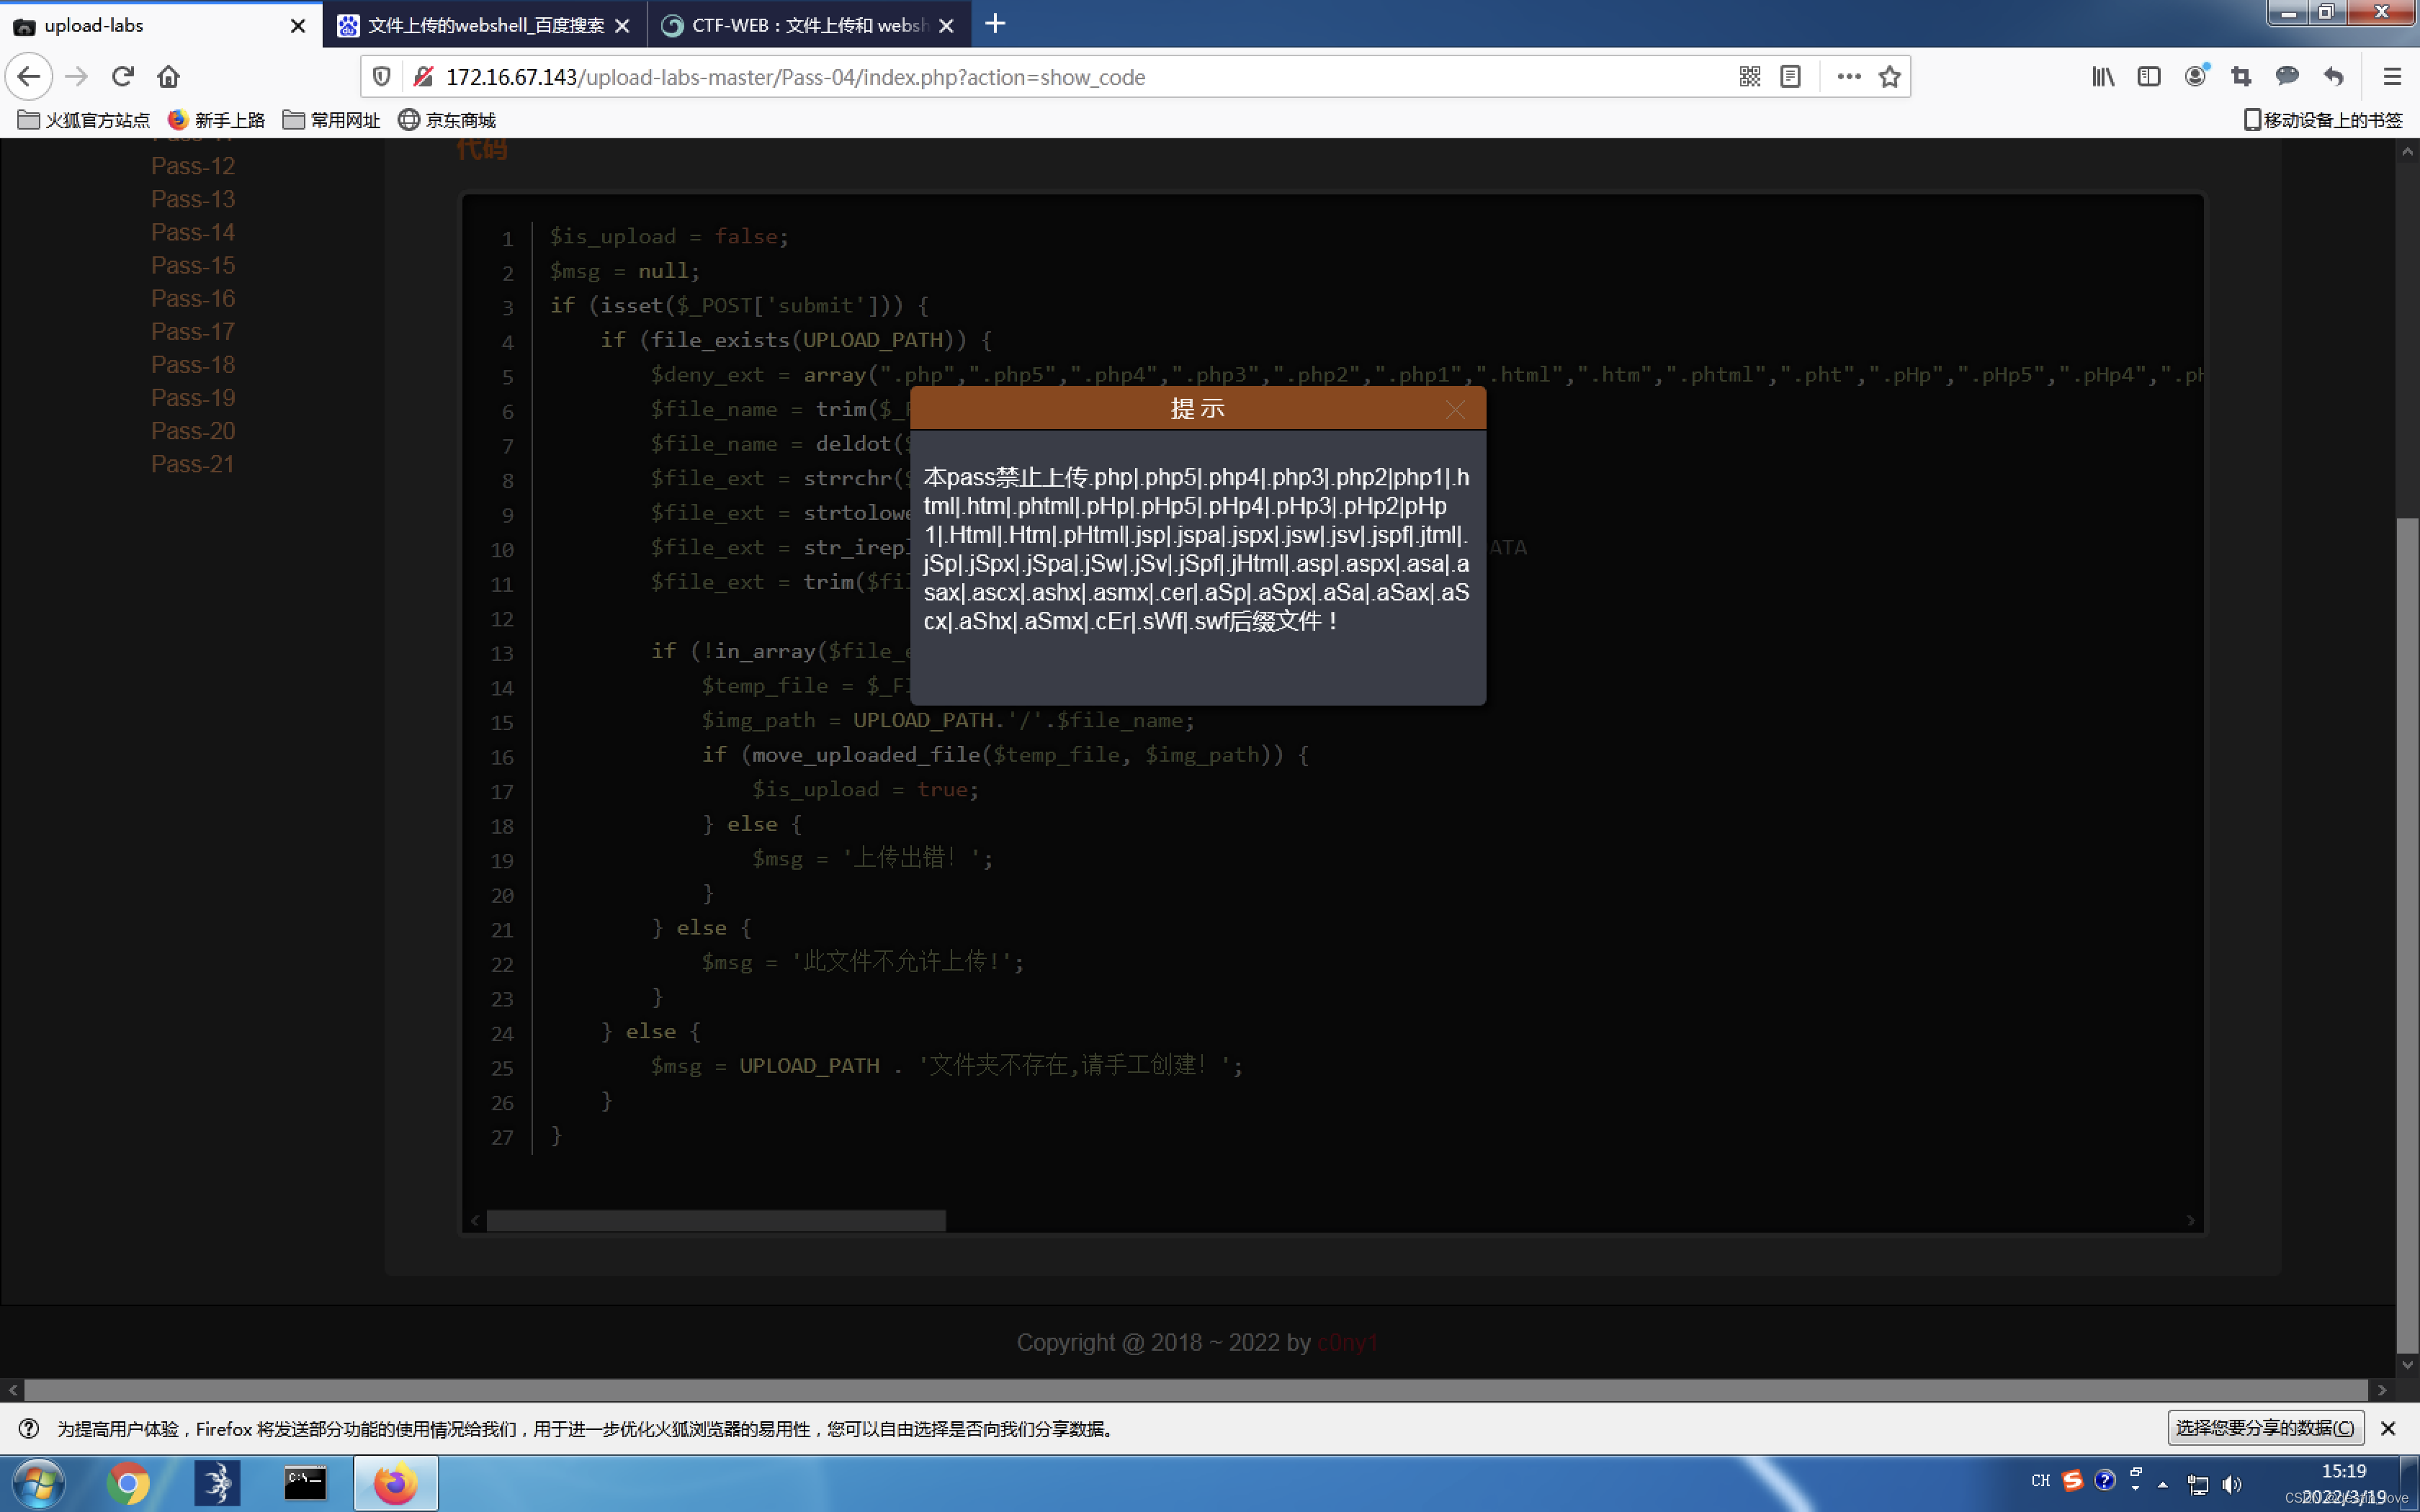Toggle the sidebar view icon
Image resolution: width=2420 pixels, height=1512 pixels.
[x=2148, y=77]
